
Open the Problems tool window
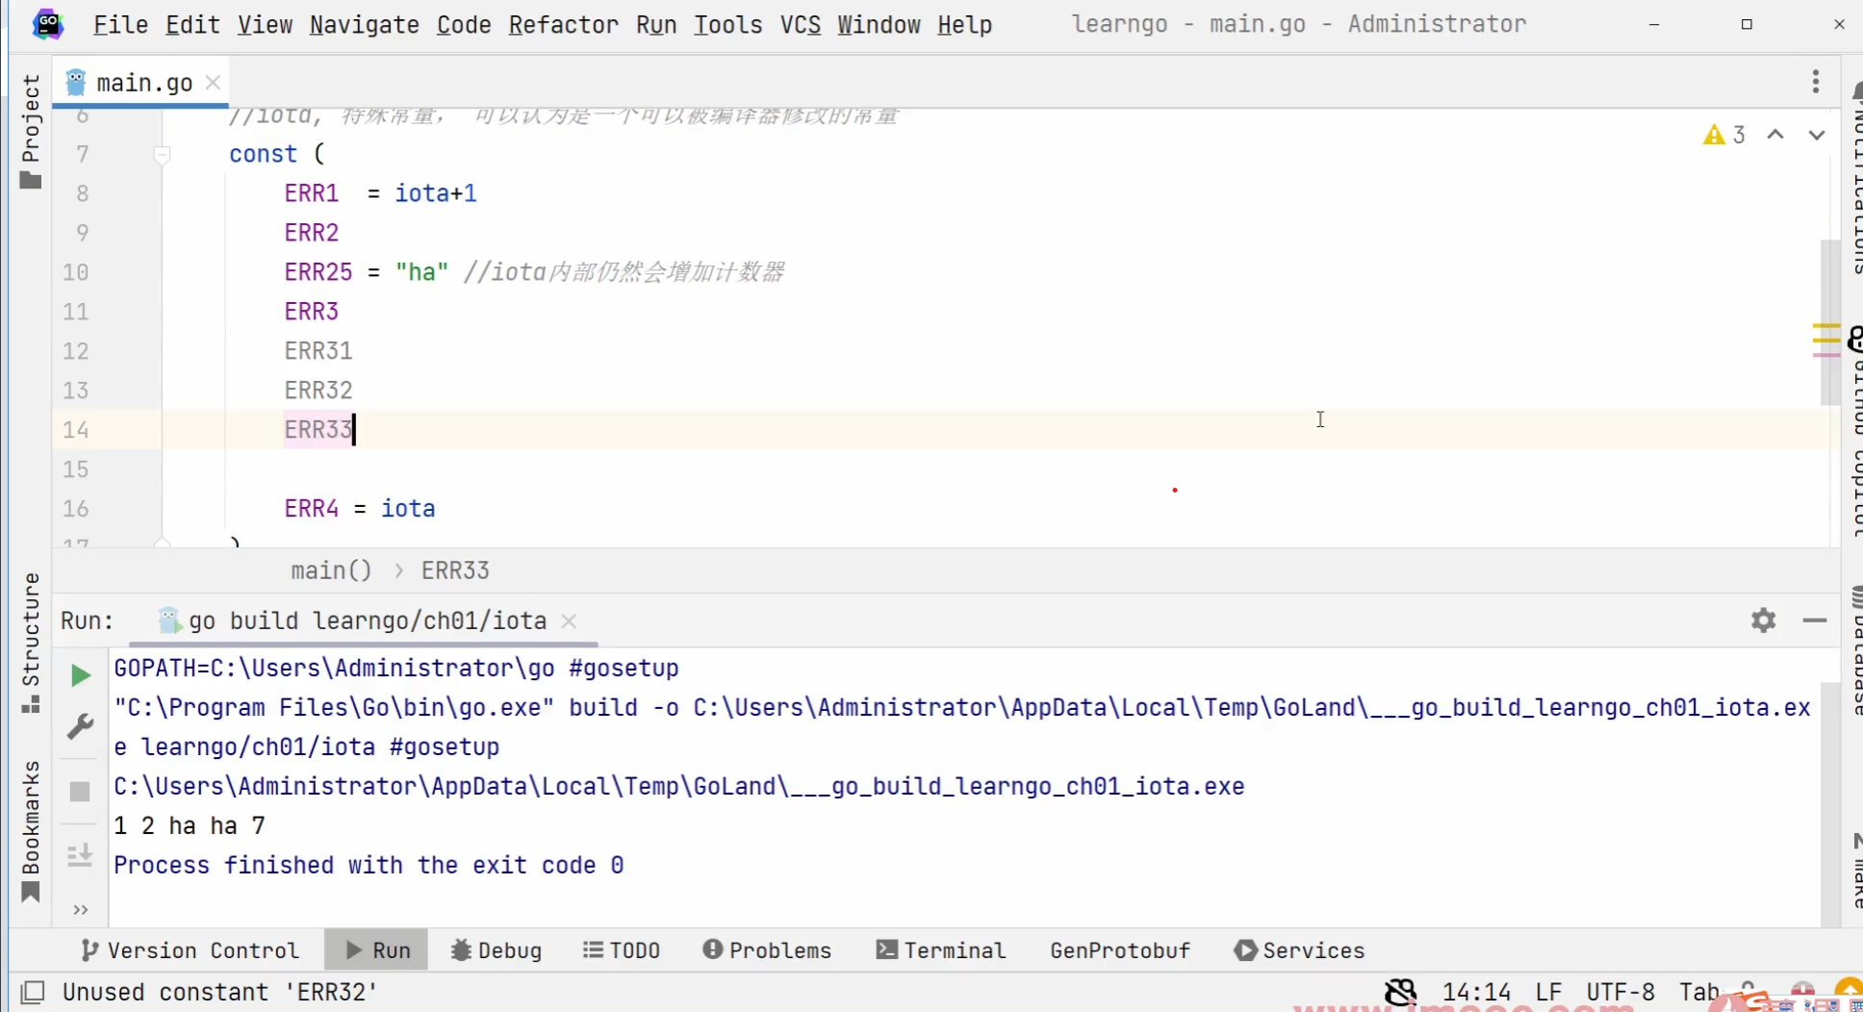767,950
